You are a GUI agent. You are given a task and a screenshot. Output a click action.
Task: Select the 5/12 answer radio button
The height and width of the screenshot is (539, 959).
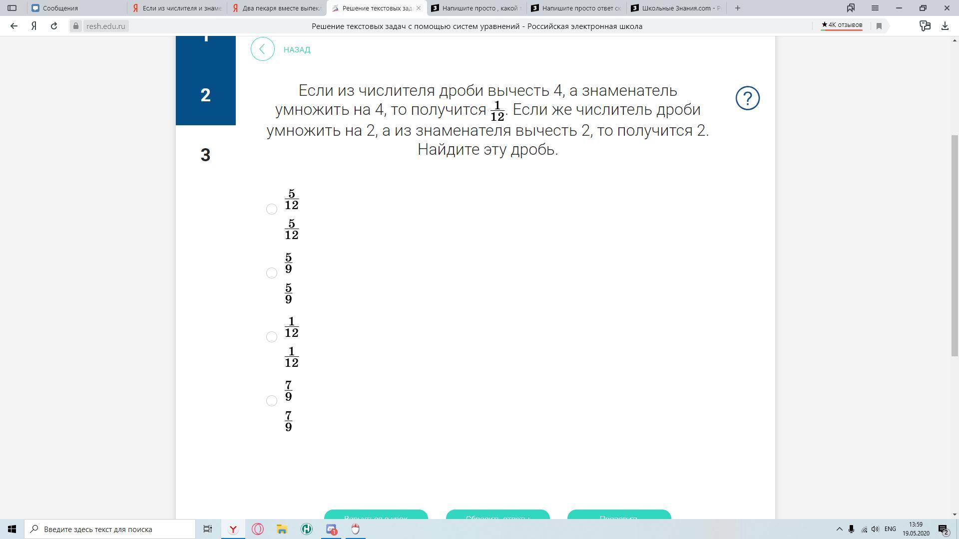point(272,209)
